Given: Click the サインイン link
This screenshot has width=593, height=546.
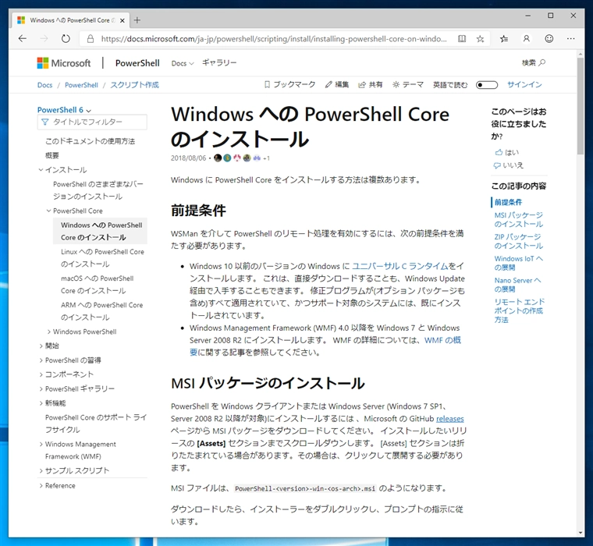Looking at the screenshot, I should 524,85.
